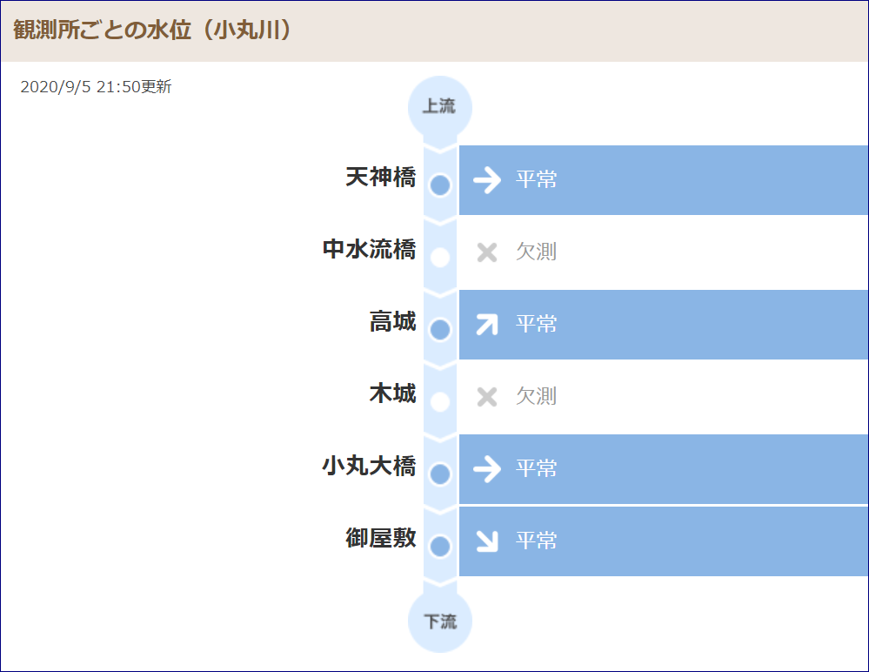The width and height of the screenshot is (869, 672).
Task: Open the 小丸大橋 station name
Action: coord(369,466)
